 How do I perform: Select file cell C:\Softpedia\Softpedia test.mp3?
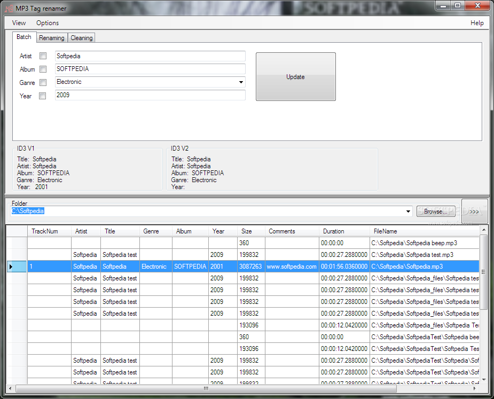425,255
